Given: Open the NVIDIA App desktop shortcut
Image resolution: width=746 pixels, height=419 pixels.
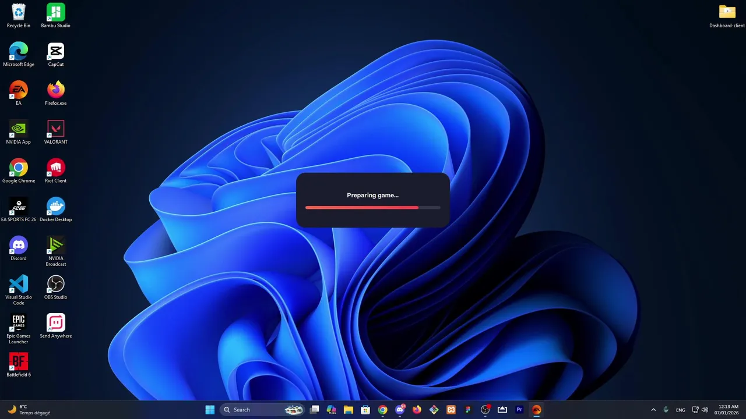Looking at the screenshot, I should [x=19, y=132].
